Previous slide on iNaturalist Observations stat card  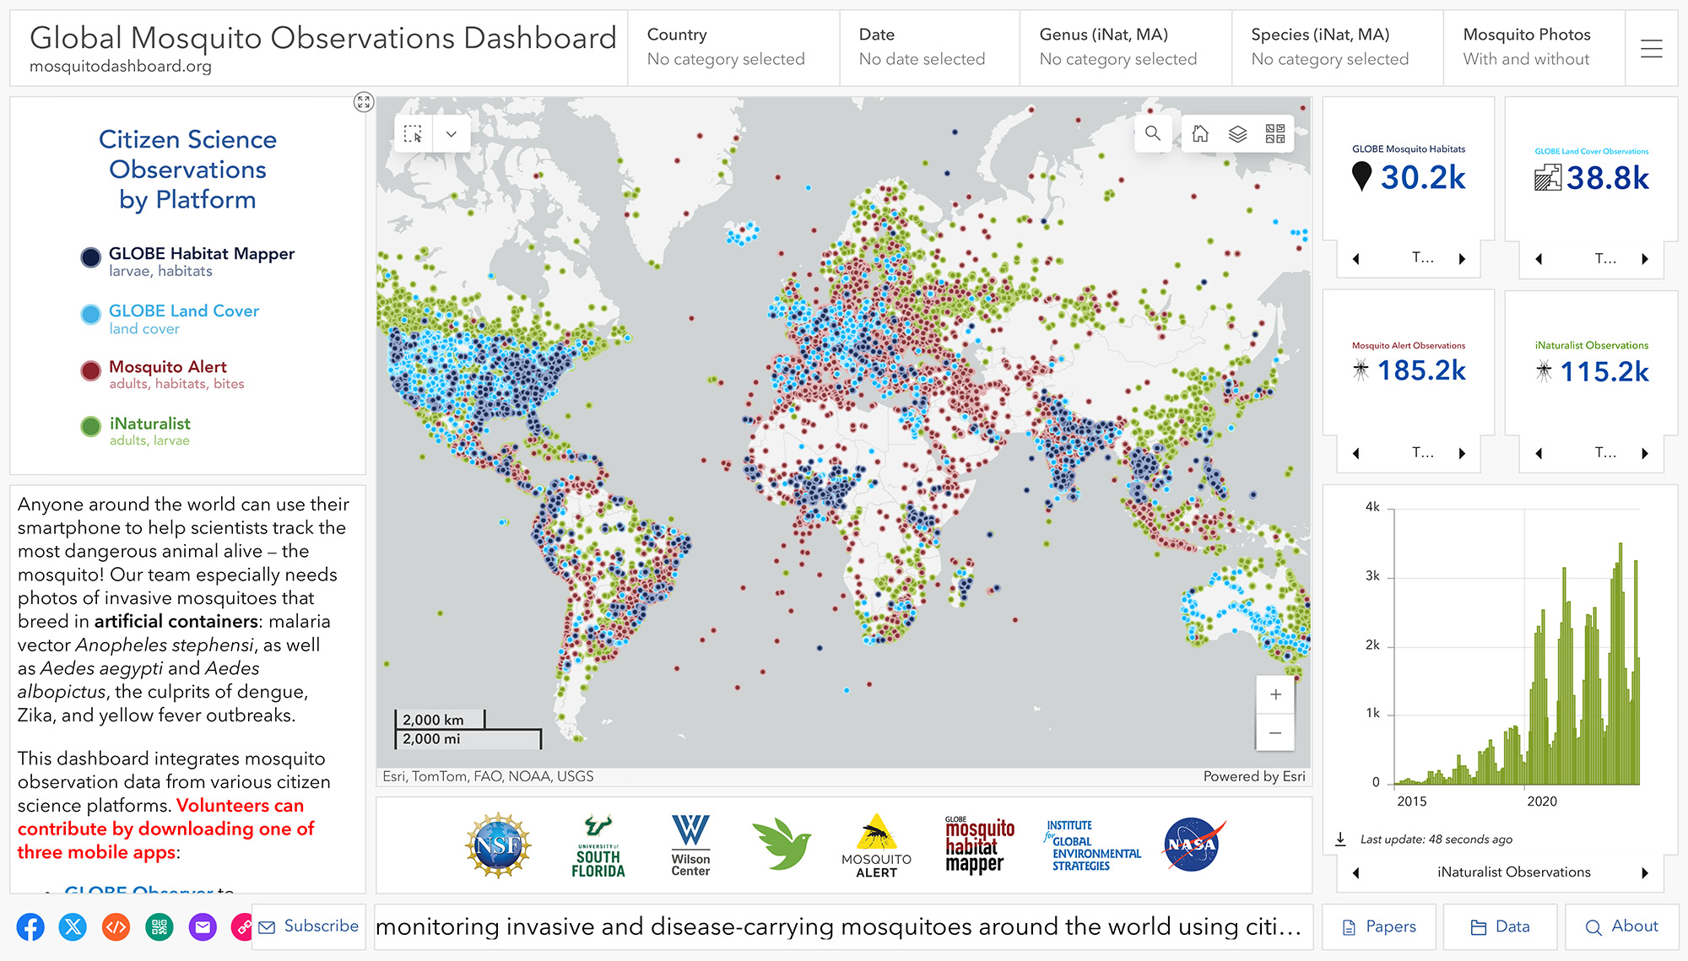(x=1539, y=453)
